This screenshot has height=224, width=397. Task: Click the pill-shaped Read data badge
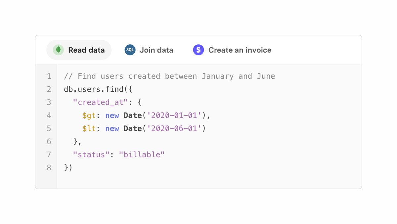[x=79, y=50]
